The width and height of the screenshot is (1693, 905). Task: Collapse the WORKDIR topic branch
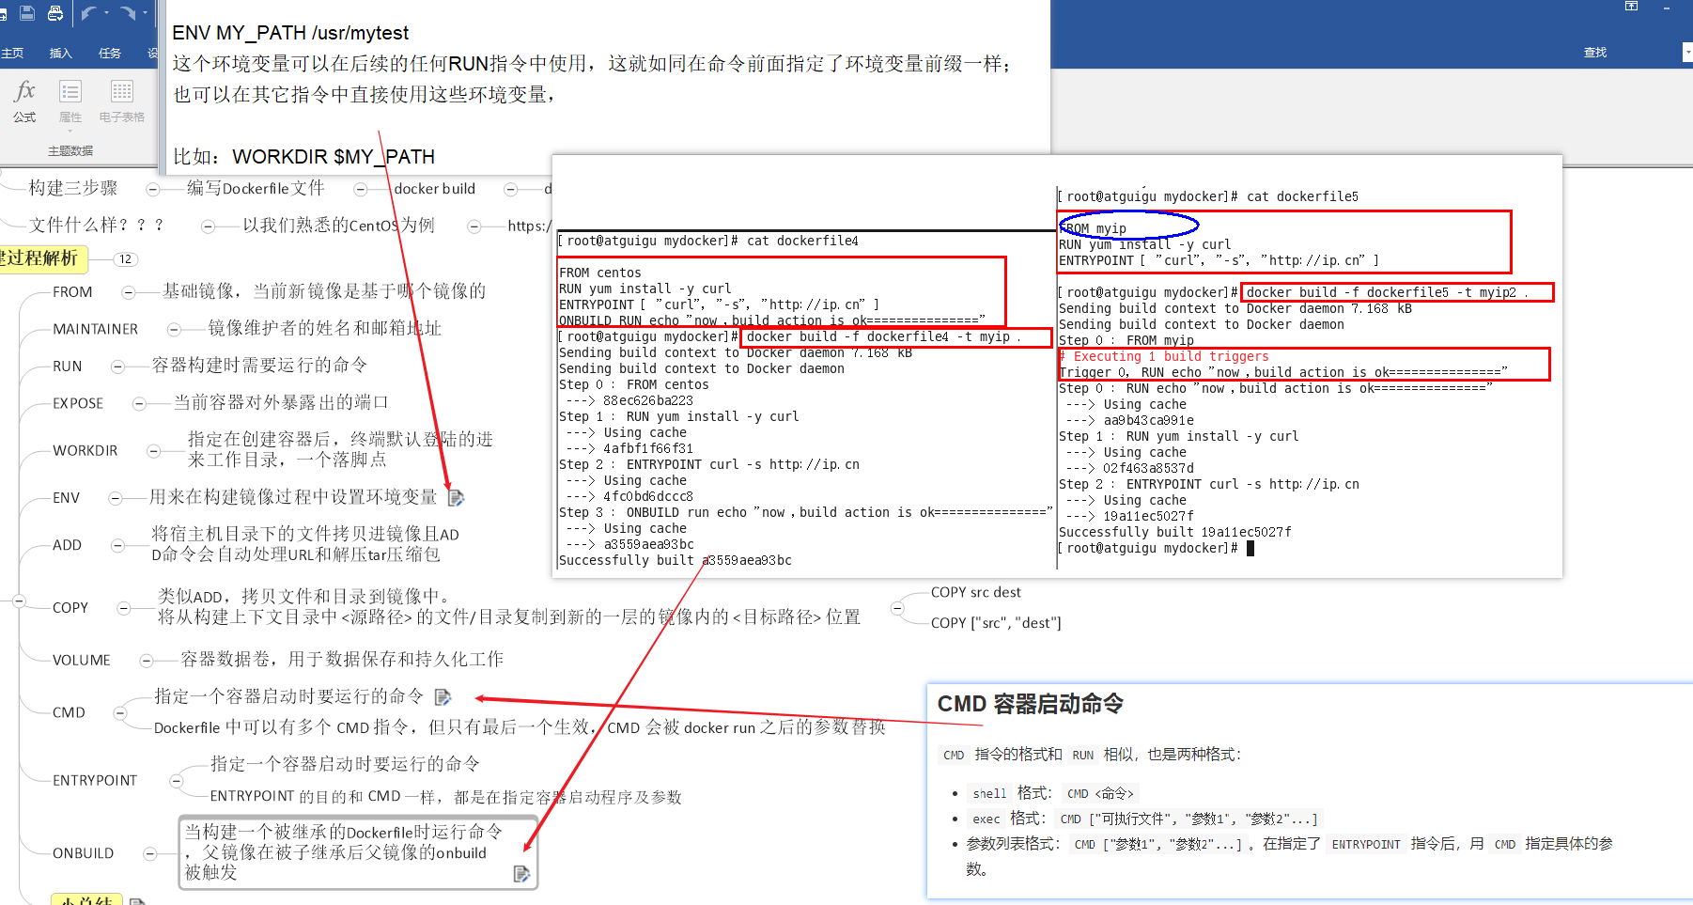click(x=154, y=451)
